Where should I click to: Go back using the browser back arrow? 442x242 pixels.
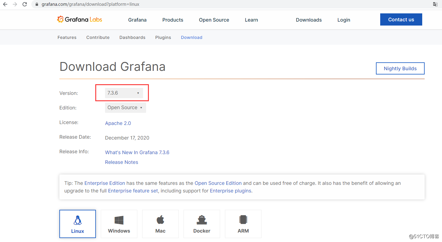pyautogui.click(x=5, y=5)
